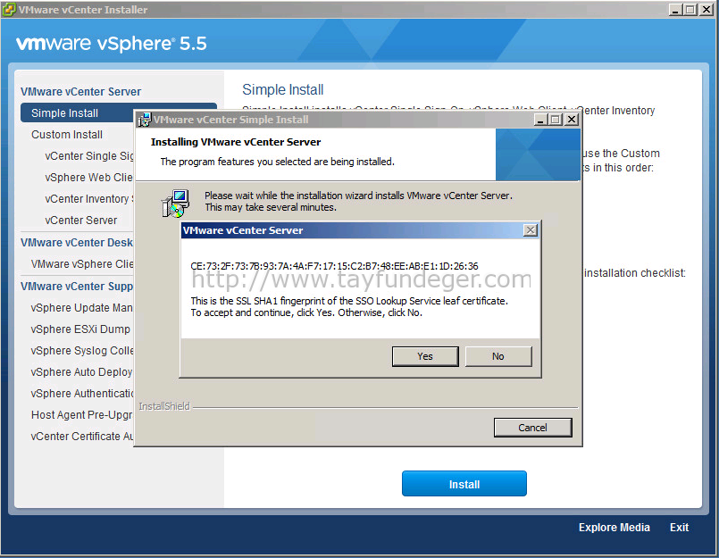Click the InstallShield label
Image resolution: width=719 pixels, height=558 pixels.
[x=164, y=406]
